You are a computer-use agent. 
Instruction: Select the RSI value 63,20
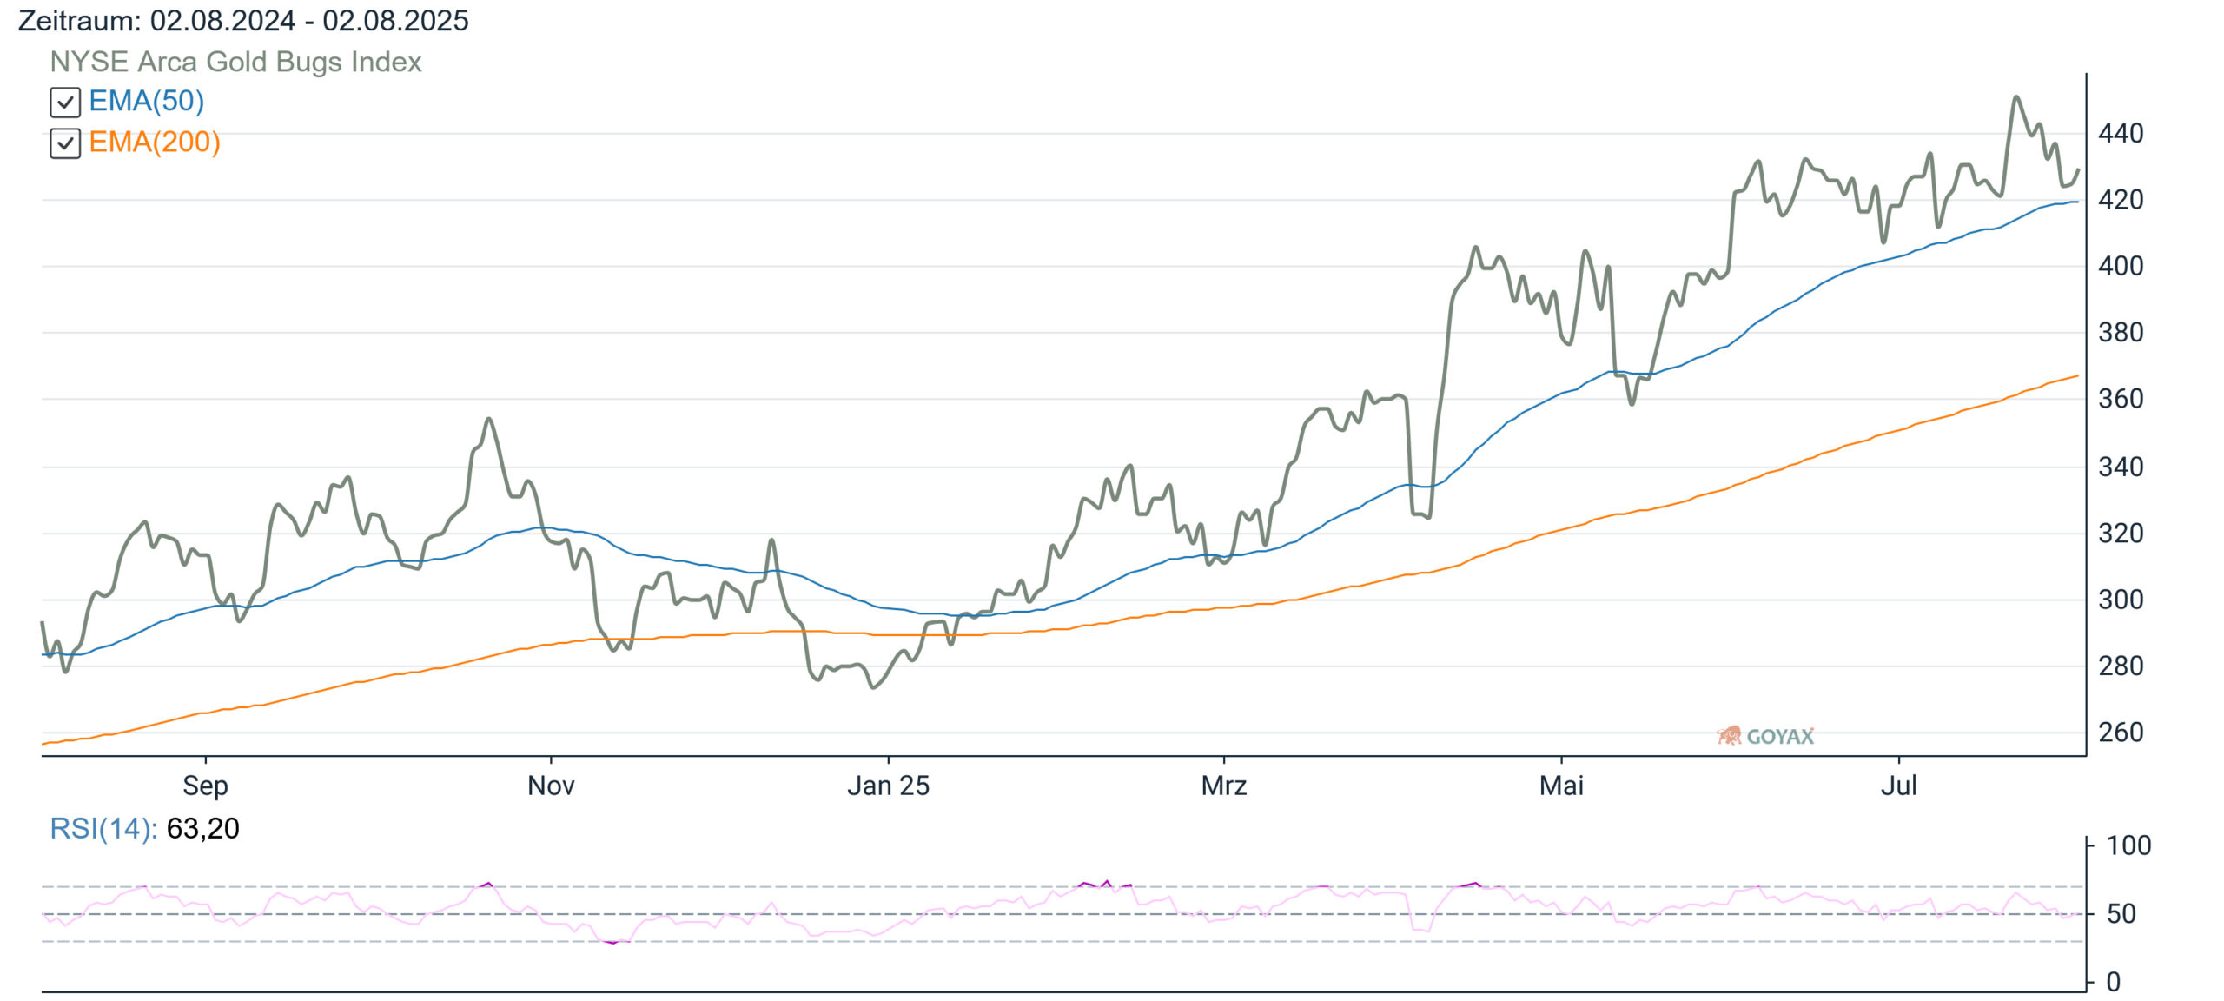click(202, 828)
